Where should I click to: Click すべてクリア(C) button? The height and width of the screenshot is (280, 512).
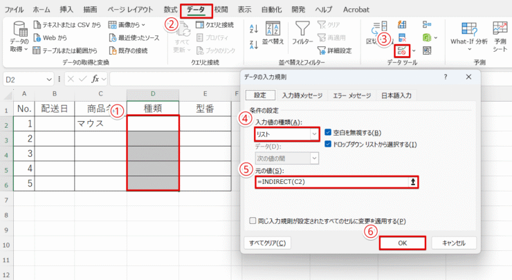coord(268,243)
